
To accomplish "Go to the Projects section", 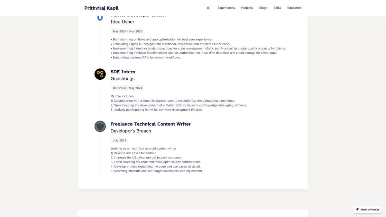I will [x=247, y=8].
